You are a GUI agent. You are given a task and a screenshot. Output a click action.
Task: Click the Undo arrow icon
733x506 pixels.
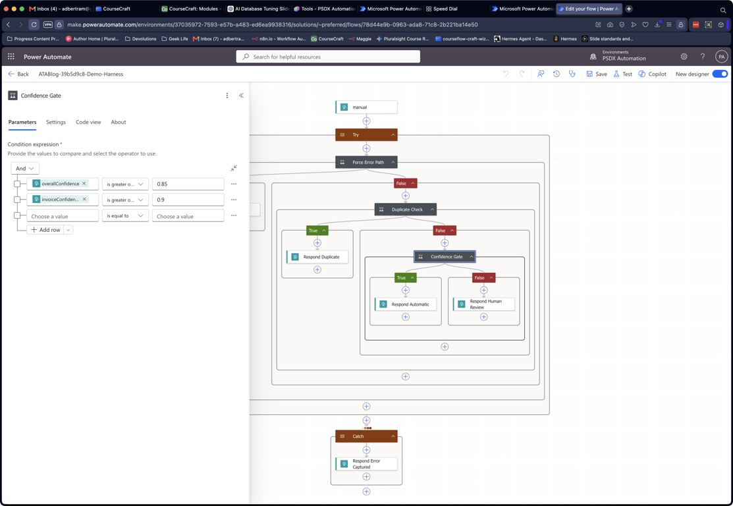pyautogui.click(x=506, y=74)
